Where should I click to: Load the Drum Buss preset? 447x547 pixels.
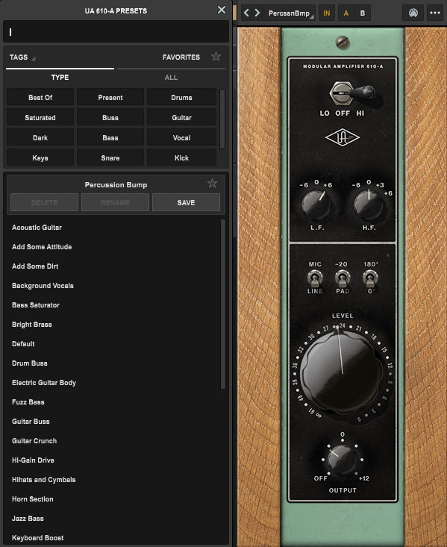(30, 363)
